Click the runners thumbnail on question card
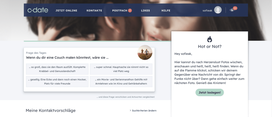272x117 pixels. coord(145,52)
